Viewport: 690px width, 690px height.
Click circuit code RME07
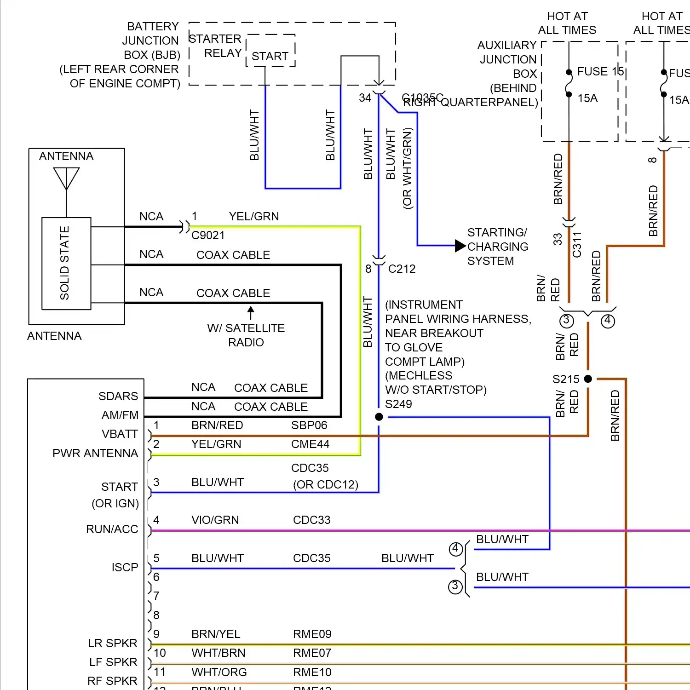(312, 653)
